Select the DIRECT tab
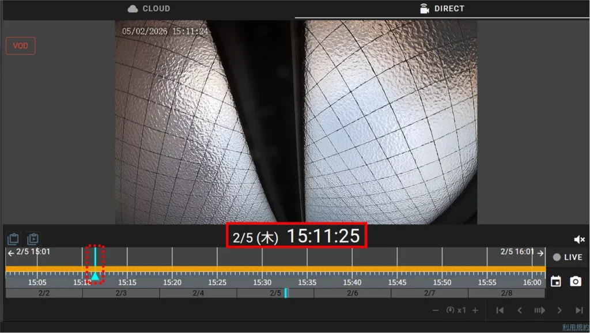Viewport: 590px width, 333px height. (x=442, y=9)
